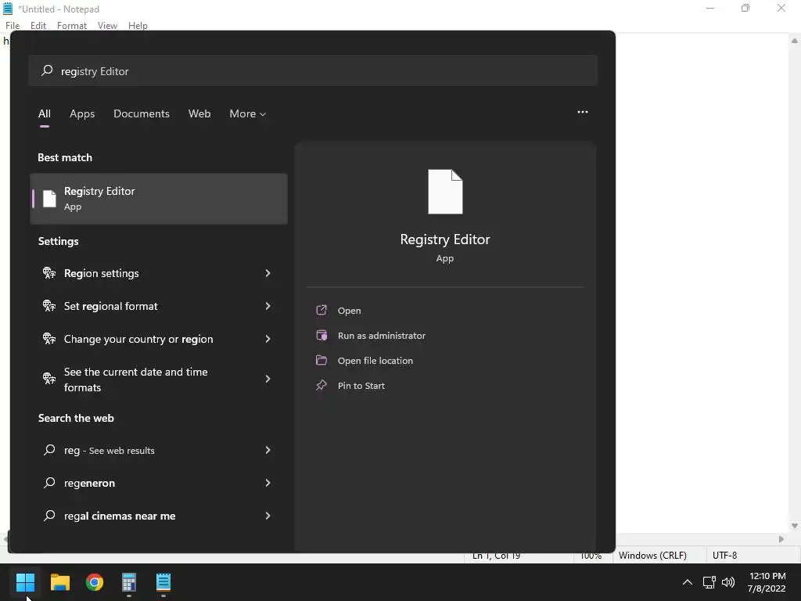Click the Open action icon
Screen dimensions: 801x601
pyautogui.click(x=321, y=310)
